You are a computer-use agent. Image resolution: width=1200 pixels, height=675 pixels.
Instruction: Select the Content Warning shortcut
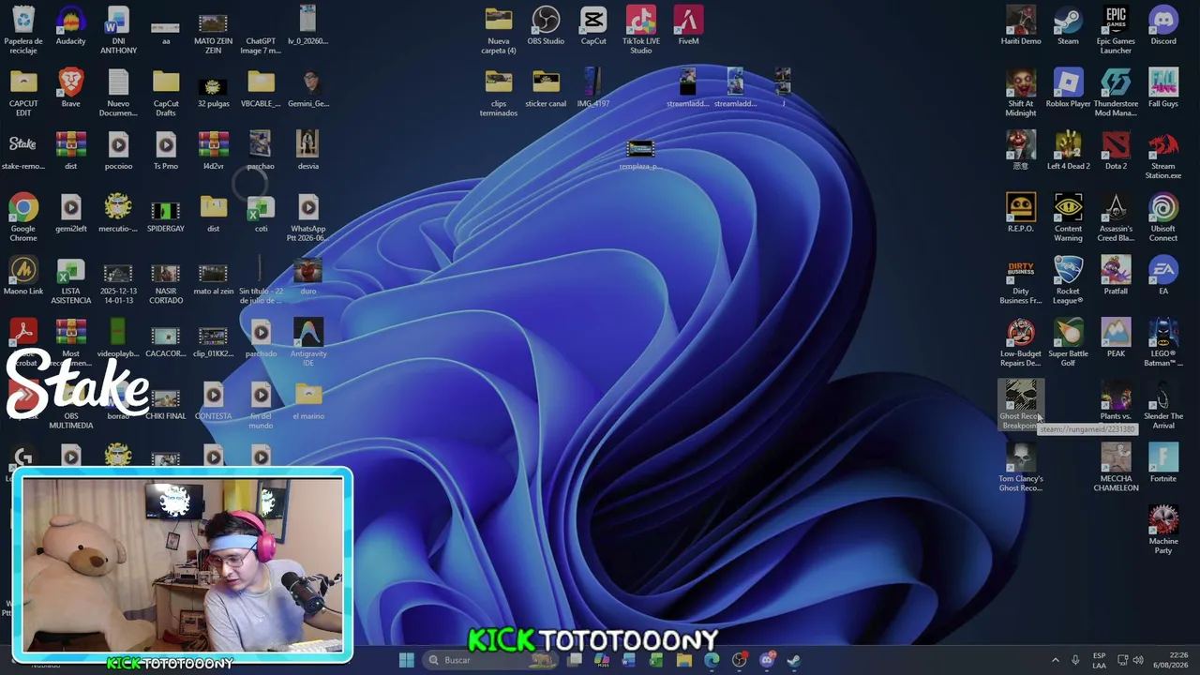coord(1068,217)
